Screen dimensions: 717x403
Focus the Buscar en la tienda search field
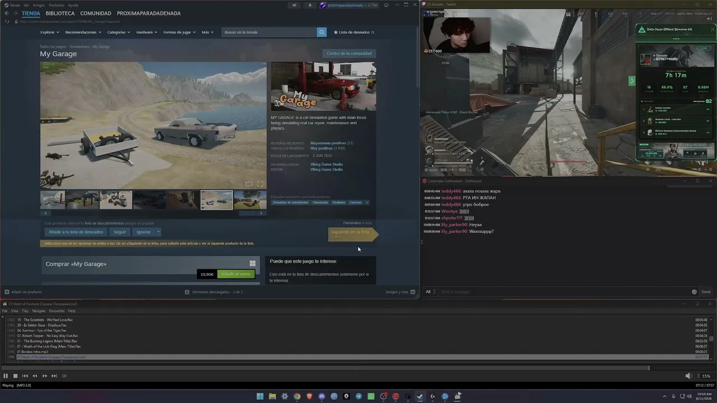[269, 32]
